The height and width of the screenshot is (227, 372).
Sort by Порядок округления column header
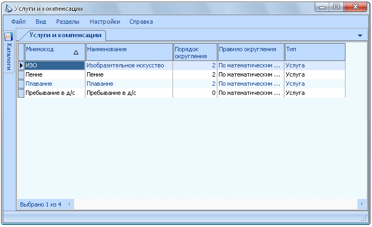195,52
